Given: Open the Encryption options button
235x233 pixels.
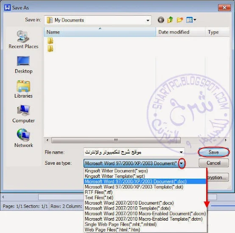Looking at the screenshot, I should point(218,177).
